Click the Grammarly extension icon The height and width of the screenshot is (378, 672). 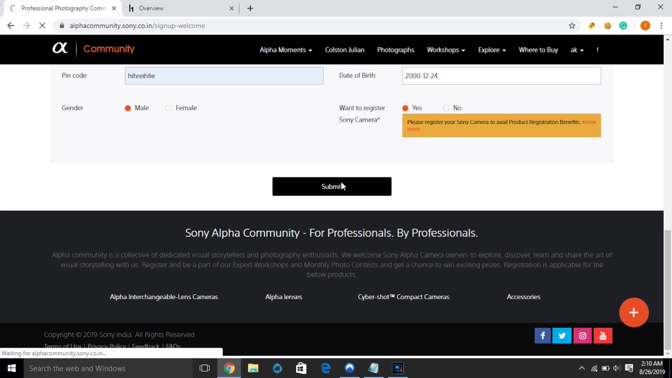point(623,25)
